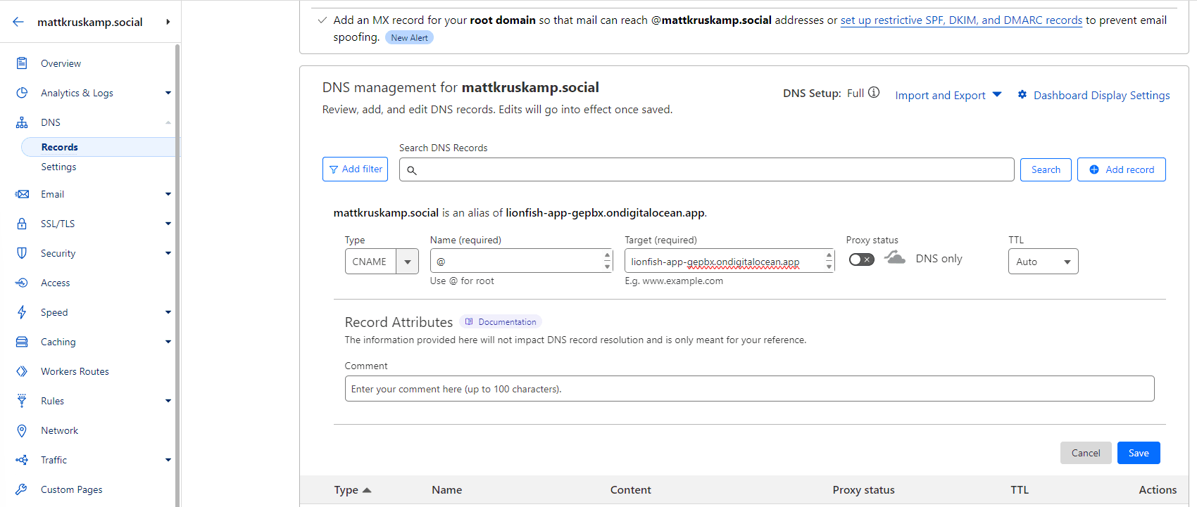
Task: Click the Target (required) input field
Action: coord(729,261)
